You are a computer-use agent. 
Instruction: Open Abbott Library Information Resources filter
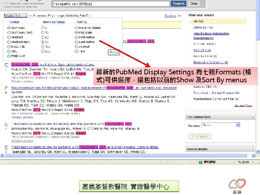(x=211, y=36)
